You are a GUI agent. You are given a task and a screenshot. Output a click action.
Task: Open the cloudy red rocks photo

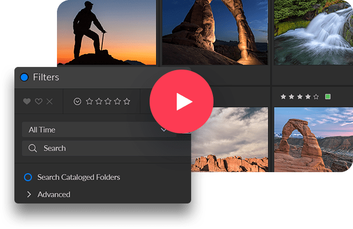click(229, 140)
